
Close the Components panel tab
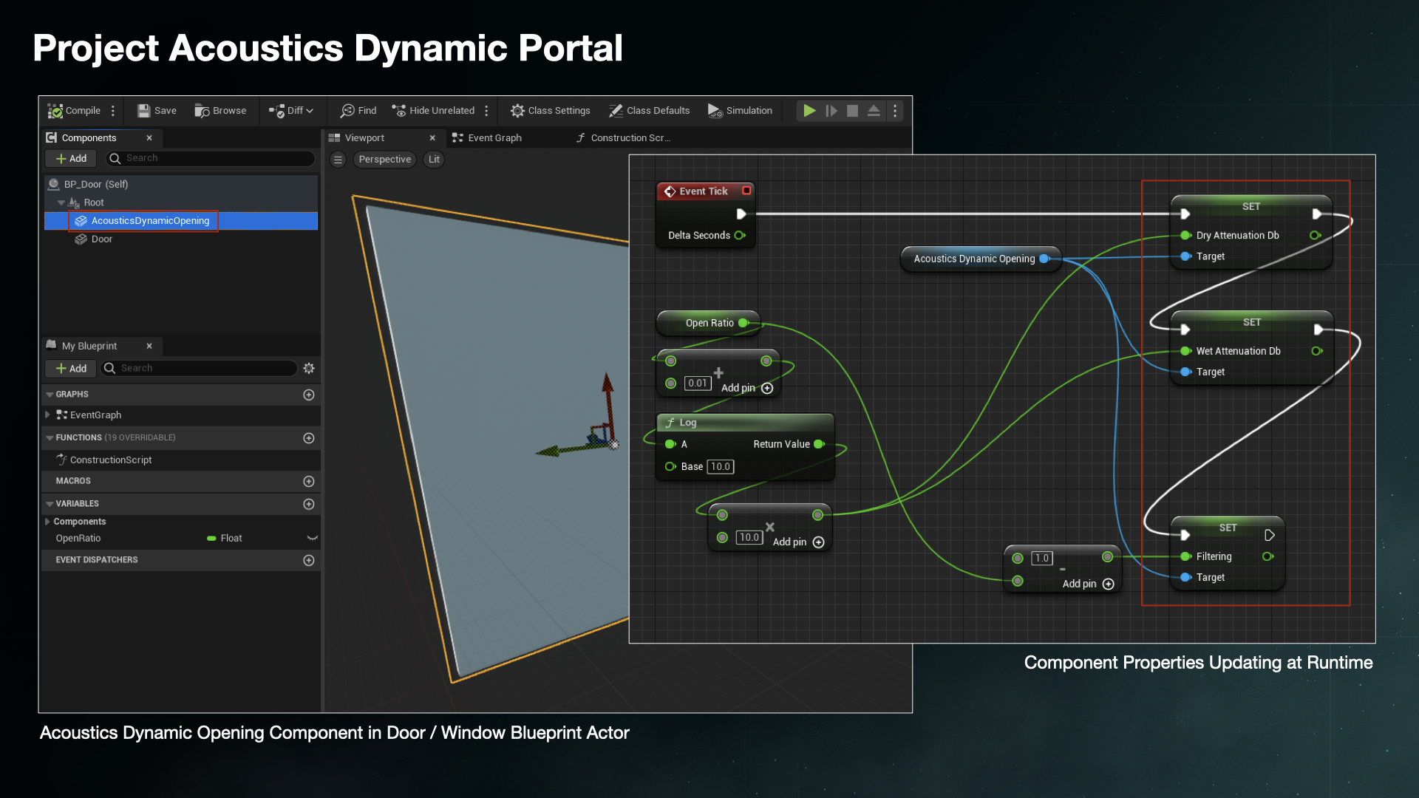(x=149, y=138)
